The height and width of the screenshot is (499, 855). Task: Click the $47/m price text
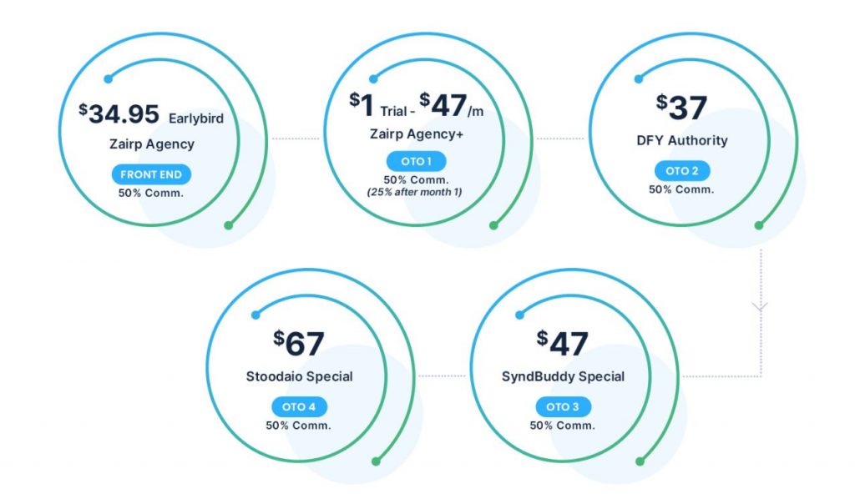[x=452, y=105]
